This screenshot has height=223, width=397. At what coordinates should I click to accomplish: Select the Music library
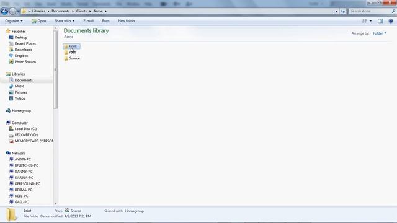click(17, 86)
